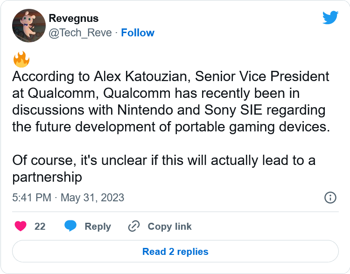The height and width of the screenshot is (274, 350).
Task: Click the Reply text label
Action: click(98, 226)
